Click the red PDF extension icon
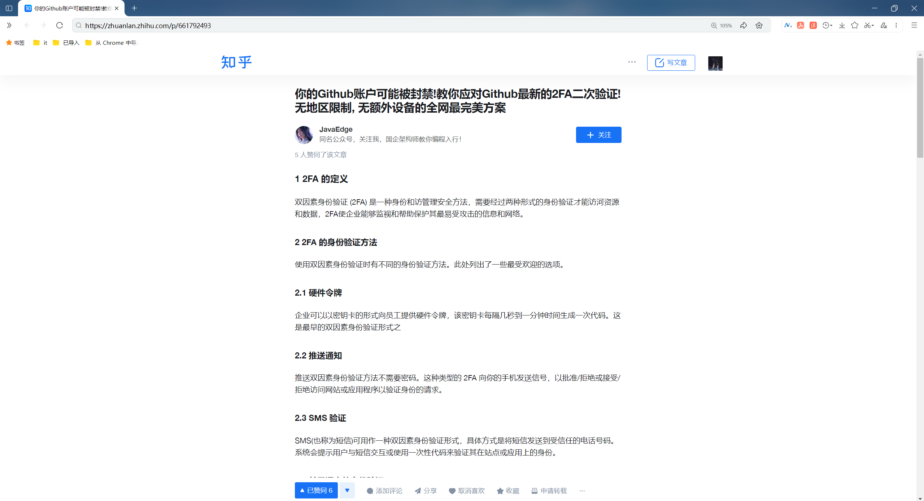Image resolution: width=924 pixels, height=501 pixels. (801, 25)
